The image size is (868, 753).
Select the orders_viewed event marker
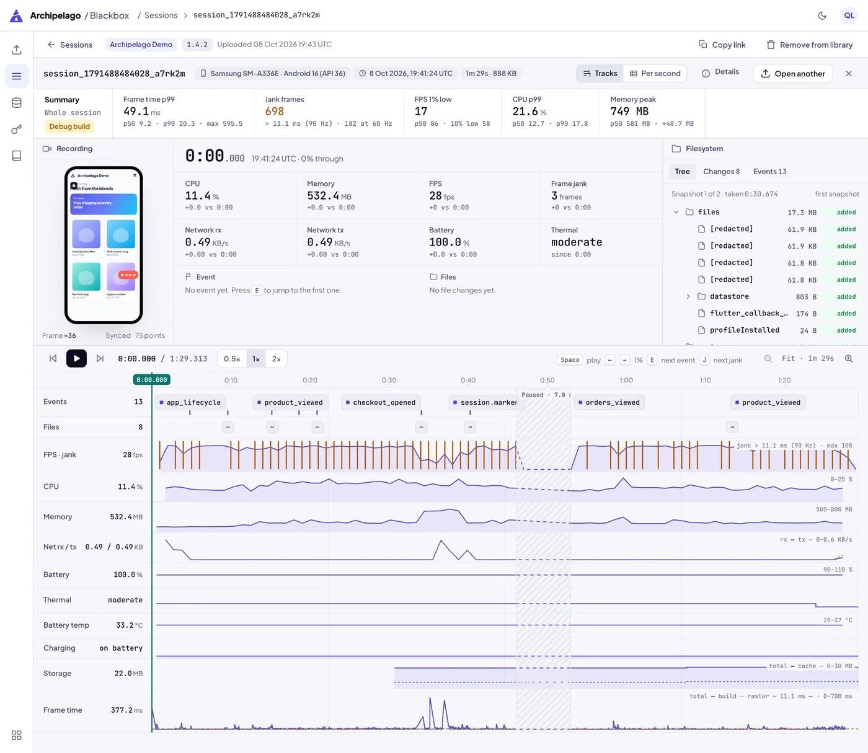tap(609, 403)
